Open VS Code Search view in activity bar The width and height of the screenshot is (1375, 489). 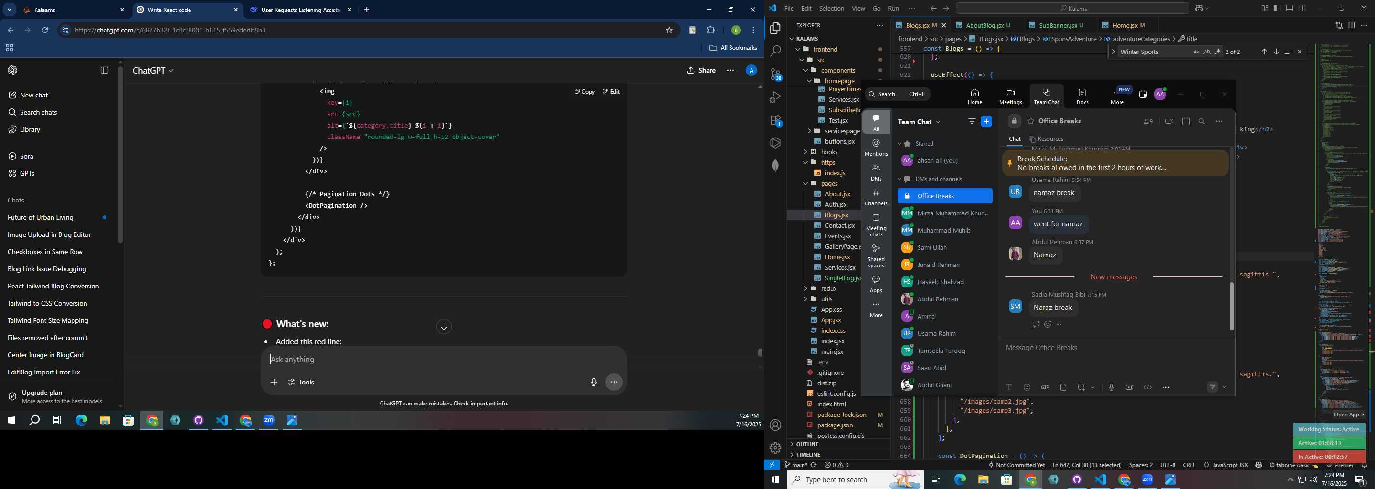(775, 51)
